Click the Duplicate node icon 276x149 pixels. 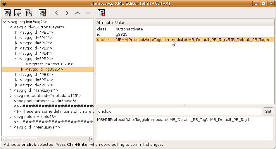(28, 13)
